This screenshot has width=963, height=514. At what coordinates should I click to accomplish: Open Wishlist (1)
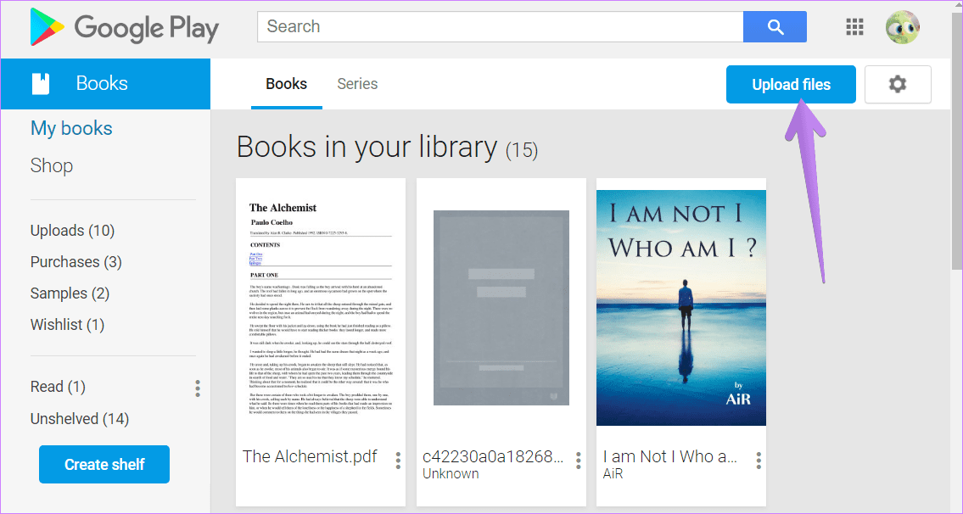[x=68, y=325]
